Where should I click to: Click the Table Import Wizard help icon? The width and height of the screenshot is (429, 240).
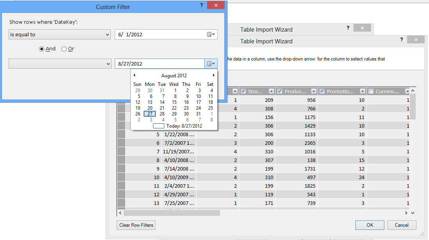401,39
